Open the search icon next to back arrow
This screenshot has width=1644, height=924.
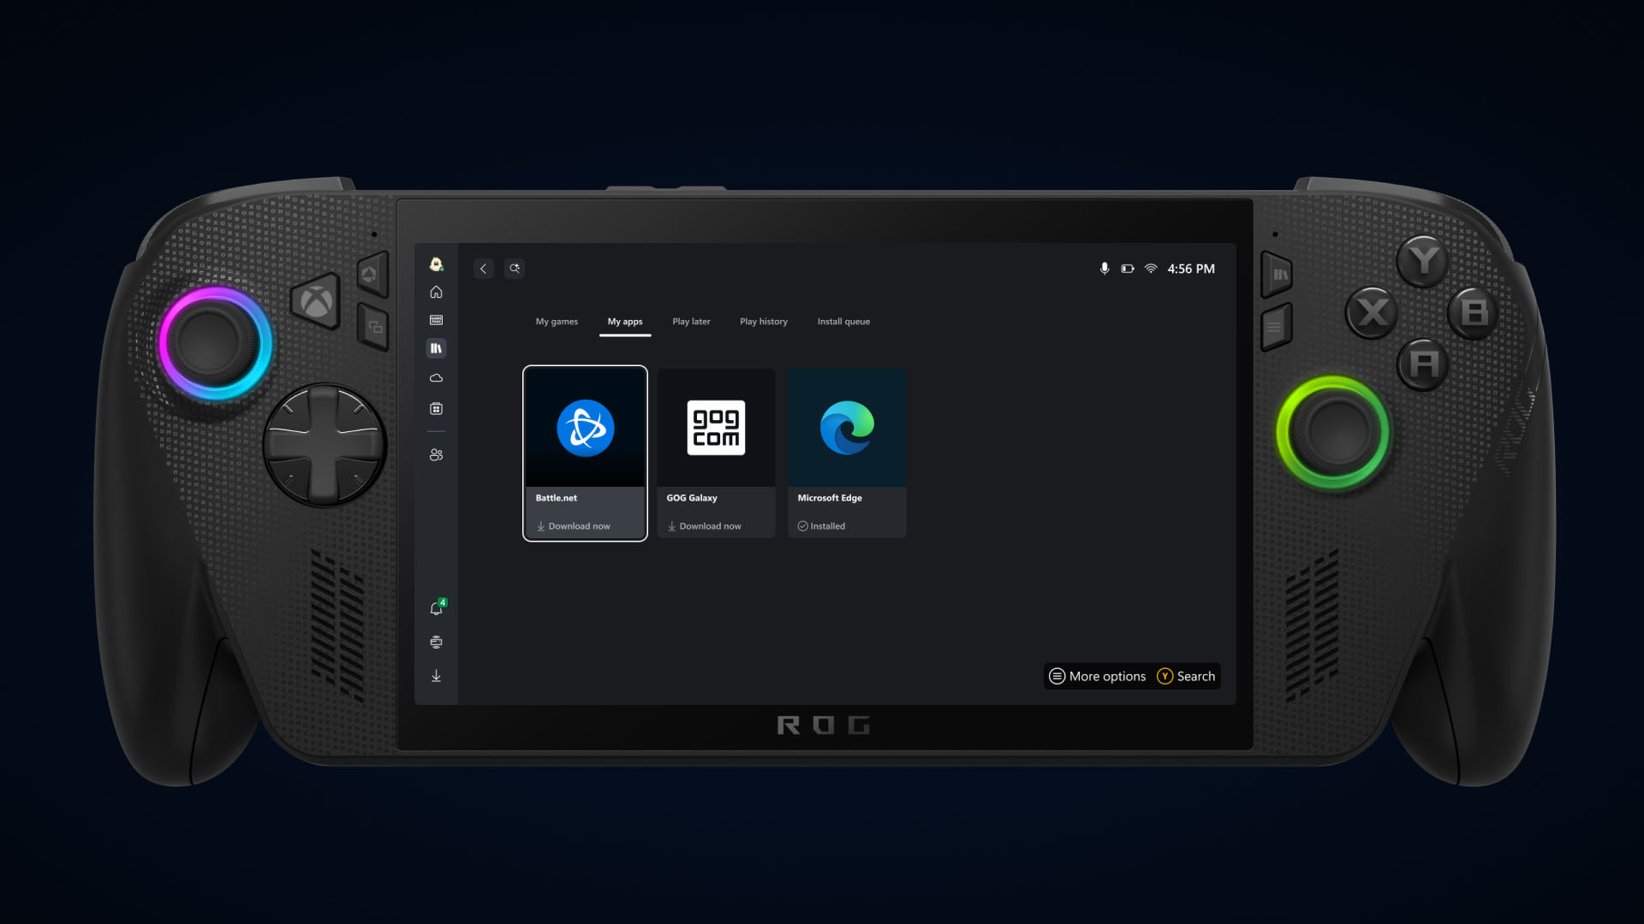(x=515, y=268)
